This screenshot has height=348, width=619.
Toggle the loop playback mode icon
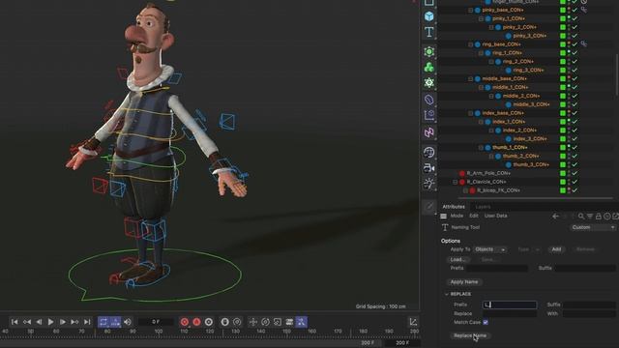click(103, 322)
